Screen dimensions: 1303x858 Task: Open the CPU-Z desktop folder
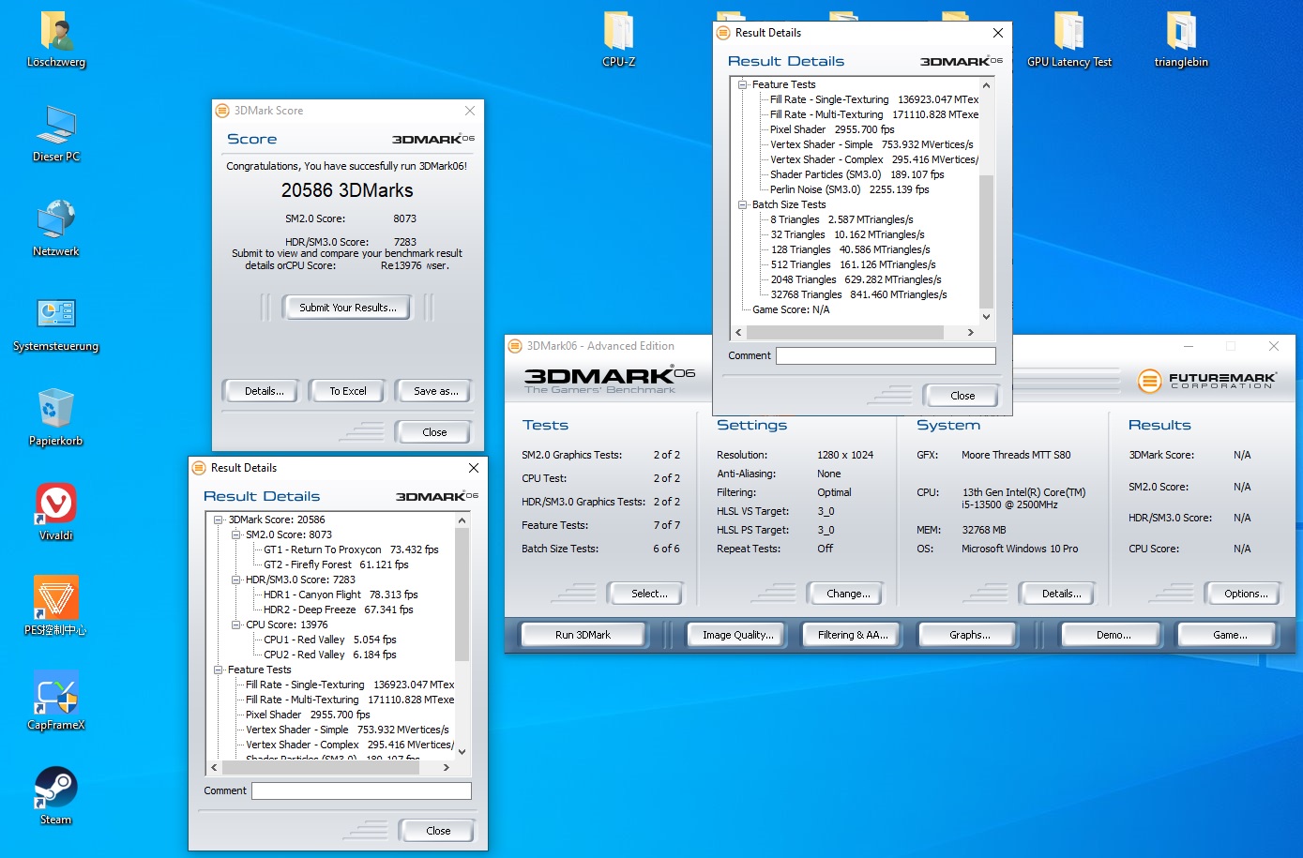pyautogui.click(x=619, y=40)
